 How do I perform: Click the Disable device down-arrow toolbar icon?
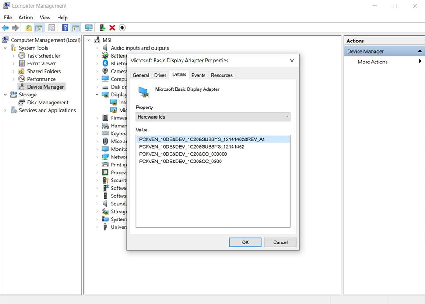pos(122,27)
